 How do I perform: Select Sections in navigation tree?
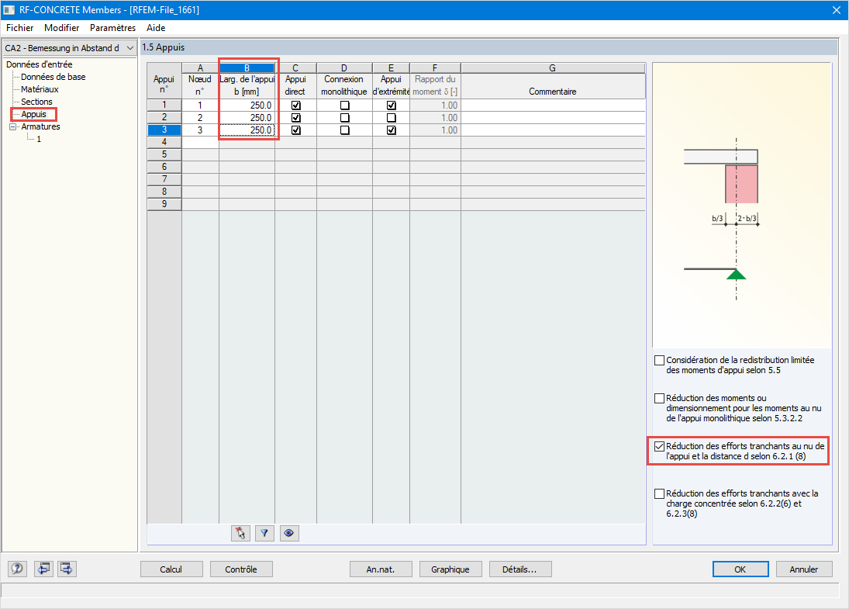36,102
